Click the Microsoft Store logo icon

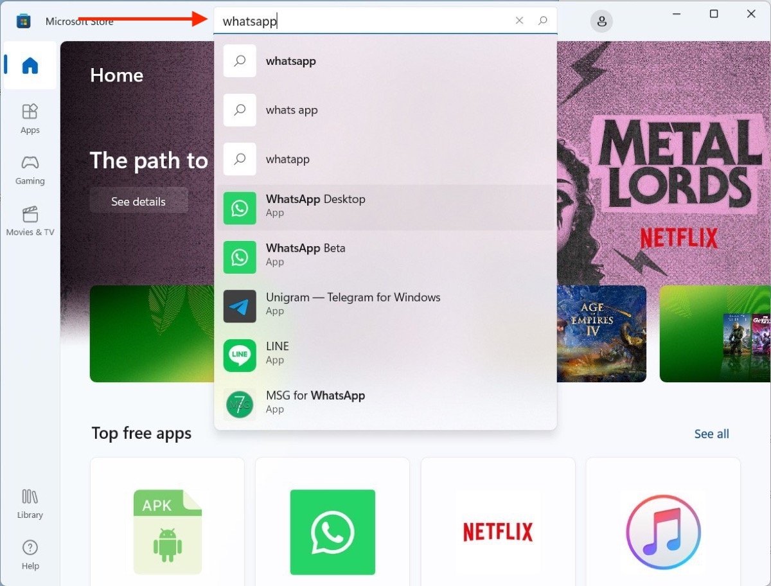pos(23,21)
